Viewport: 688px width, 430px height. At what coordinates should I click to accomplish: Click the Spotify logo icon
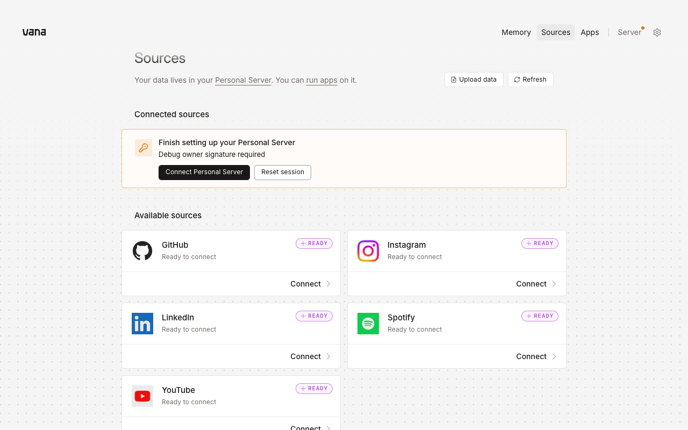[x=368, y=324]
